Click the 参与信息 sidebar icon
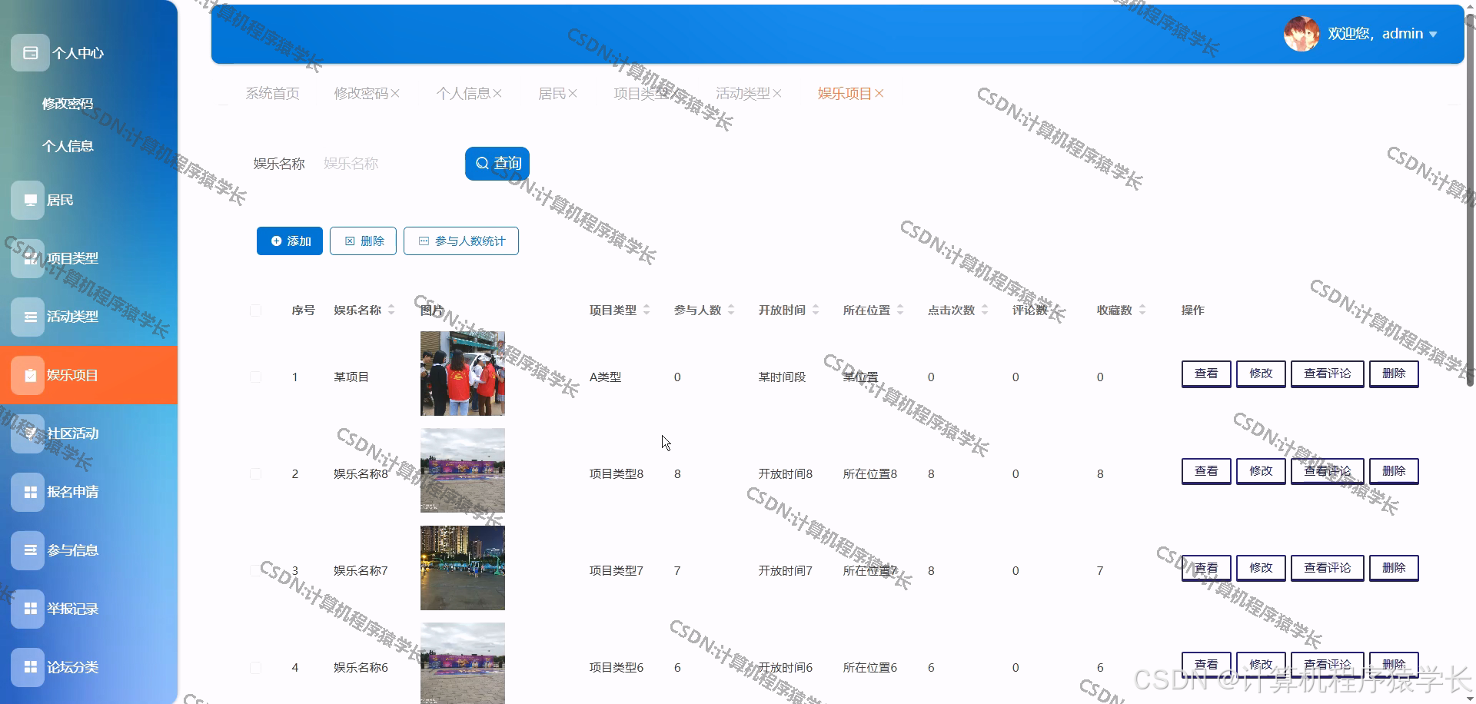This screenshot has width=1476, height=704. pyautogui.click(x=28, y=550)
